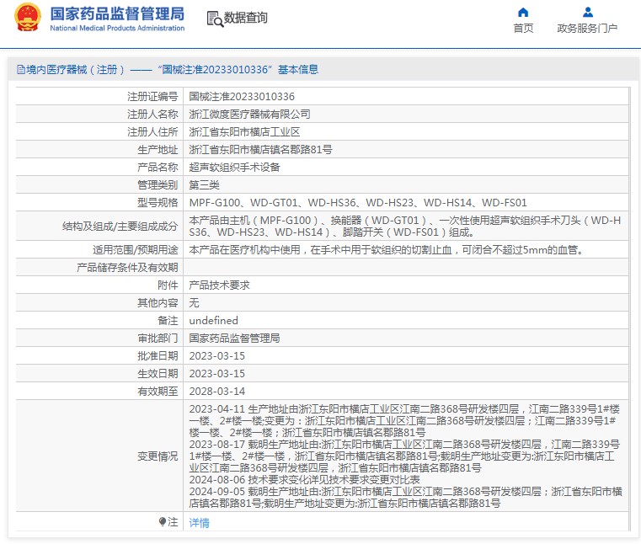Open the 政务服务门户 navigation item
Viewport: 641px width, 544px height.
587,28
